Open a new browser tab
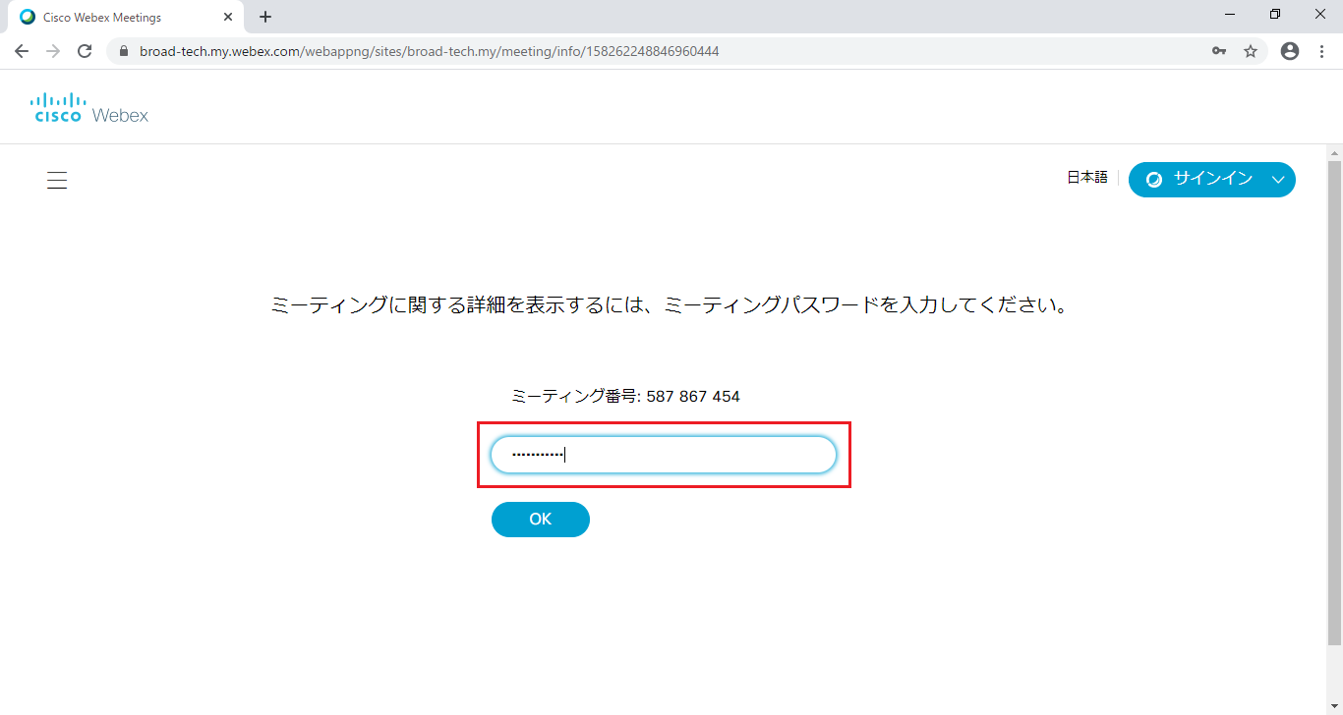 pyautogui.click(x=265, y=17)
